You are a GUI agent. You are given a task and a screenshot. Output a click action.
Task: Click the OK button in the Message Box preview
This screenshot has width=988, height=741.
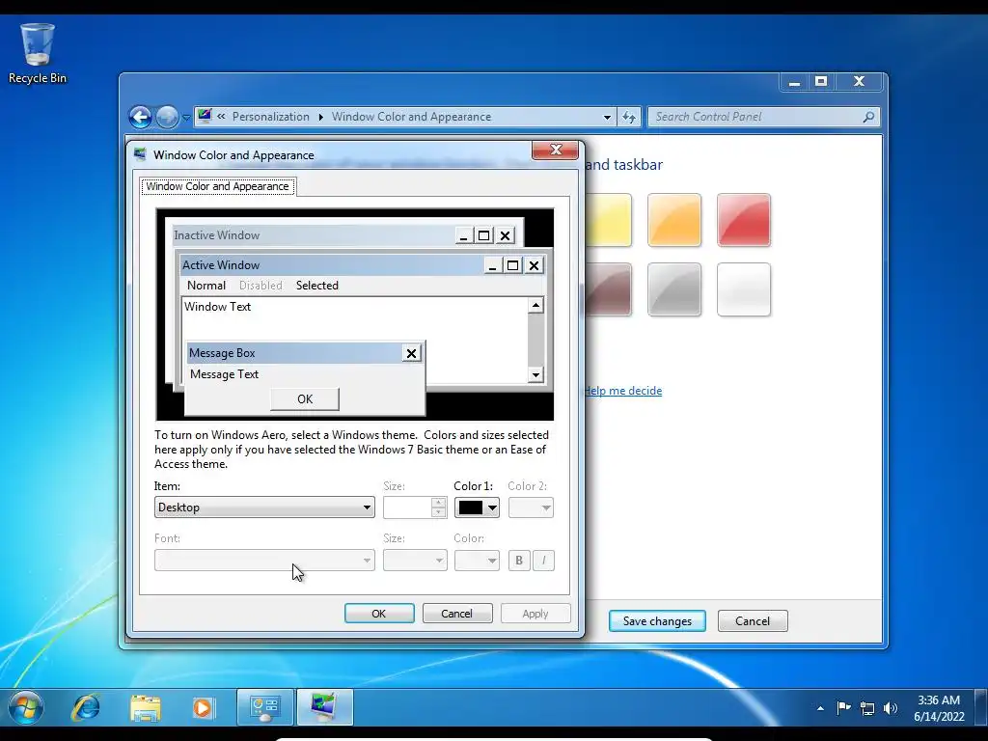coord(305,398)
